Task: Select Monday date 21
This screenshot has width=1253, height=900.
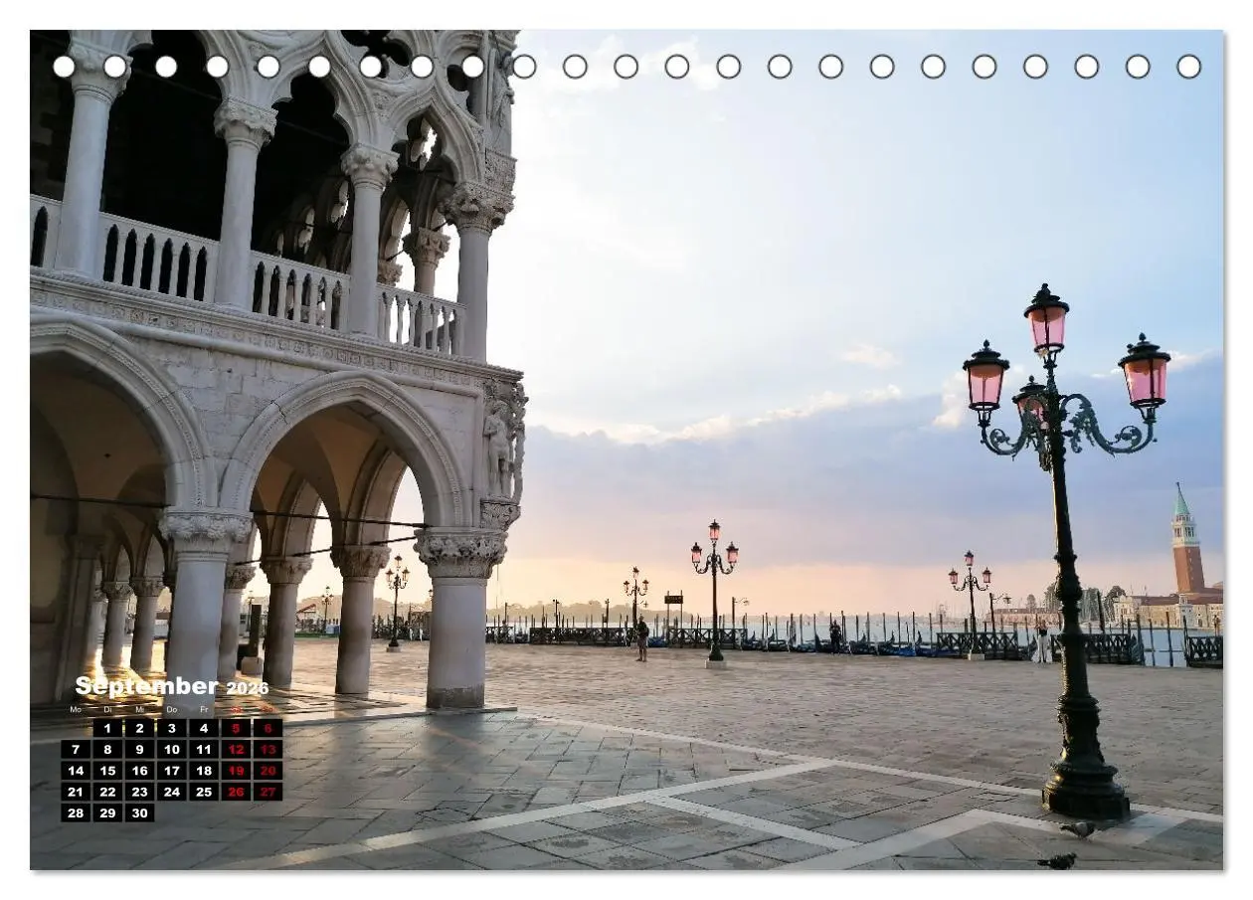Action: pyautogui.click(x=76, y=792)
